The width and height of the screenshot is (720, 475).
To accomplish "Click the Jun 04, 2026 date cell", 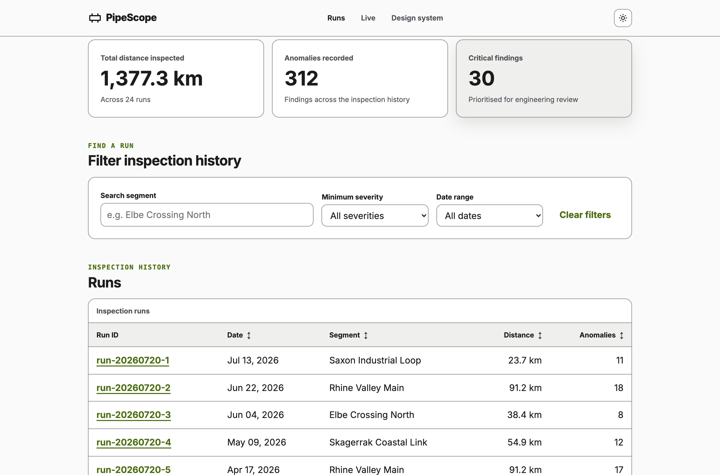I will (255, 415).
